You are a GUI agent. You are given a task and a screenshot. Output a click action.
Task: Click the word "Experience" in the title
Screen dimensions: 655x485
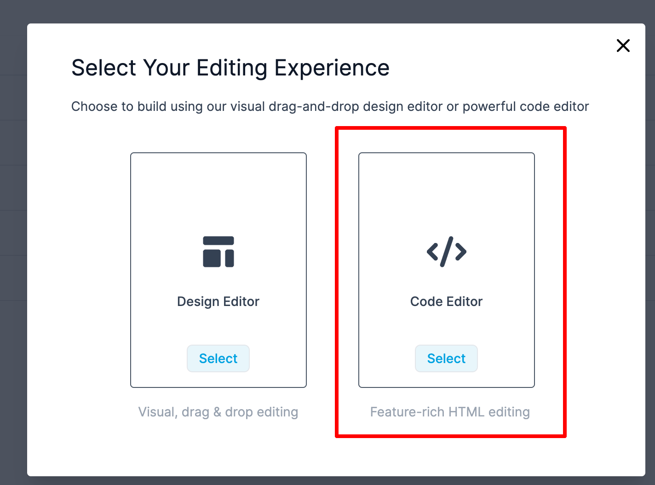point(332,68)
